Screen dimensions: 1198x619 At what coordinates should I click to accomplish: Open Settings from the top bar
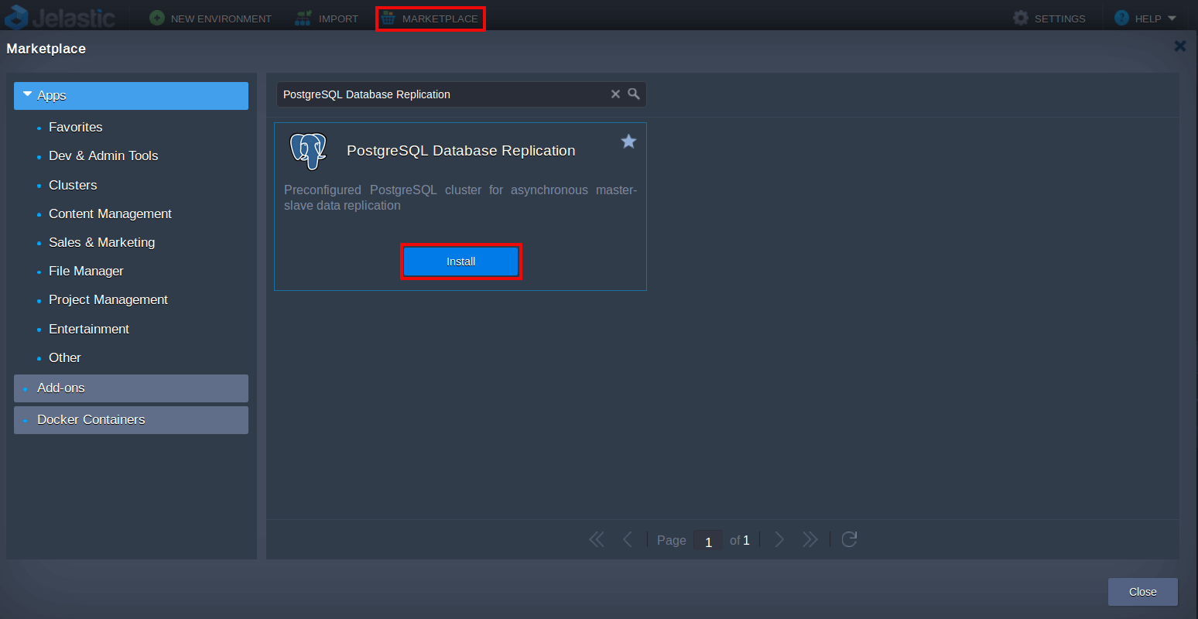[1049, 18]
